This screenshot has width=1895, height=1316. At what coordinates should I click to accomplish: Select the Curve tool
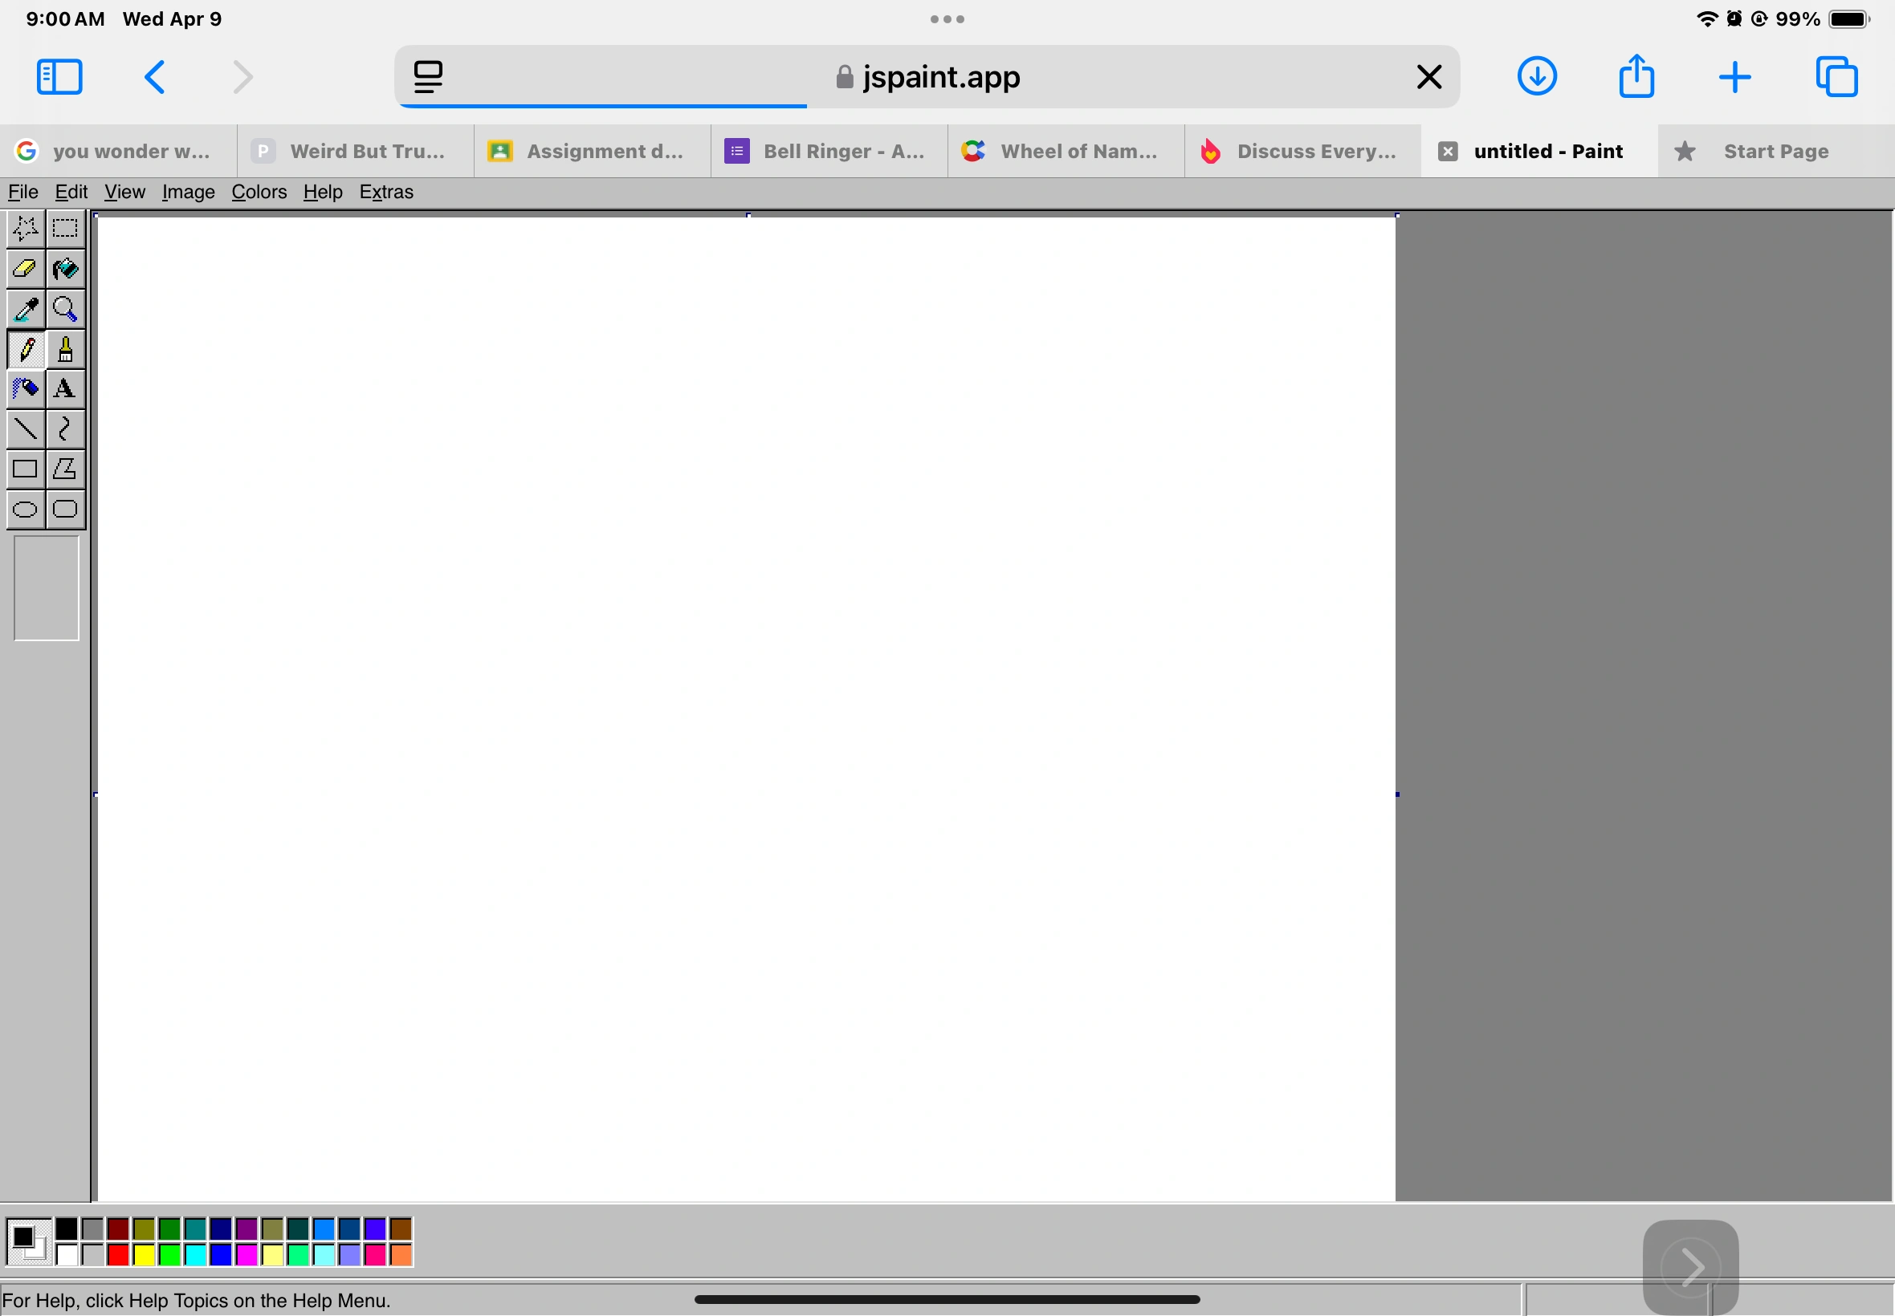click(65, 428)
